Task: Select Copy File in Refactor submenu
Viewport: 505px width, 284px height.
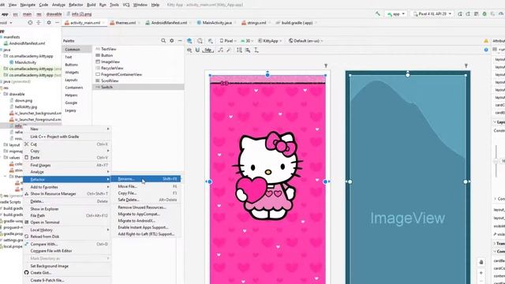Action: point(145,192)
